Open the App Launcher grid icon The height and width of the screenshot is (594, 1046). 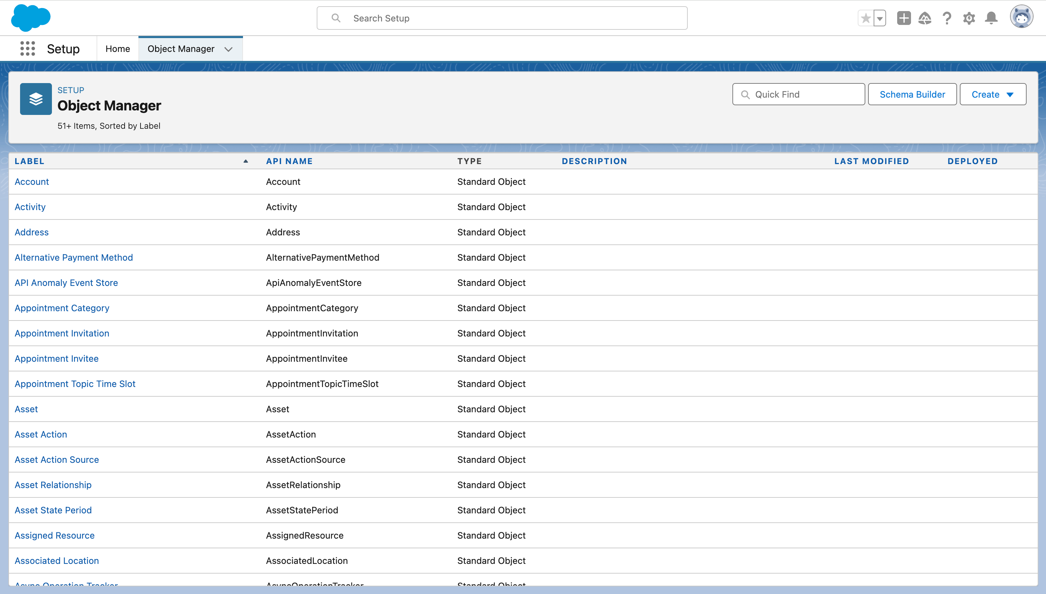tap(27, 48)
